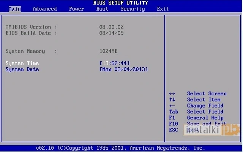
Task: Click the left-right arrows key icon
Action: 172,94
